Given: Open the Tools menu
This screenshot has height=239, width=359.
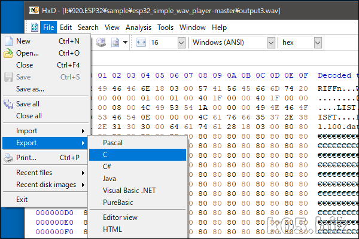Looking at the screenshot, I should pyautogui.click(x=165, y=27).
